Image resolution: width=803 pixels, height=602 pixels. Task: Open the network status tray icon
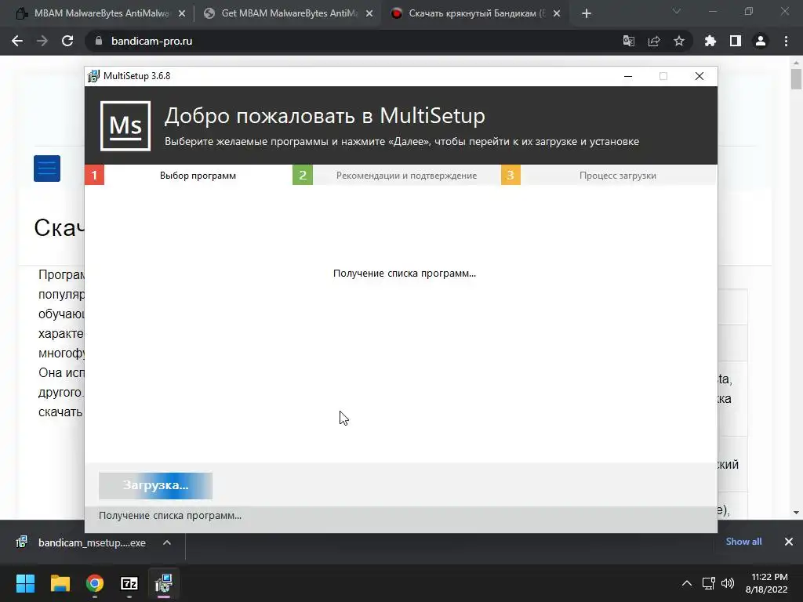(x=708, y=583)
